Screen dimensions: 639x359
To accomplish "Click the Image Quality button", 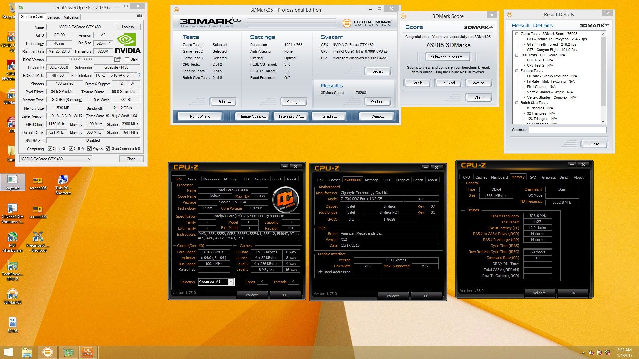I will tap(253, 116).
